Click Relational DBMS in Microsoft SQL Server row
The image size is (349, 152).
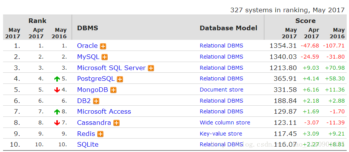[221, 68]
